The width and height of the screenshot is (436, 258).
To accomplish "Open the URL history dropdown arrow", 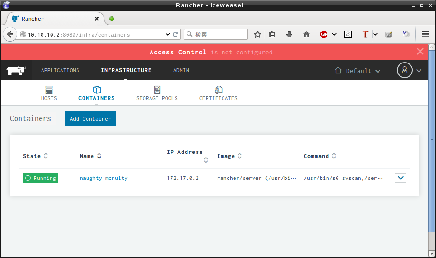I will pos(168,34).
